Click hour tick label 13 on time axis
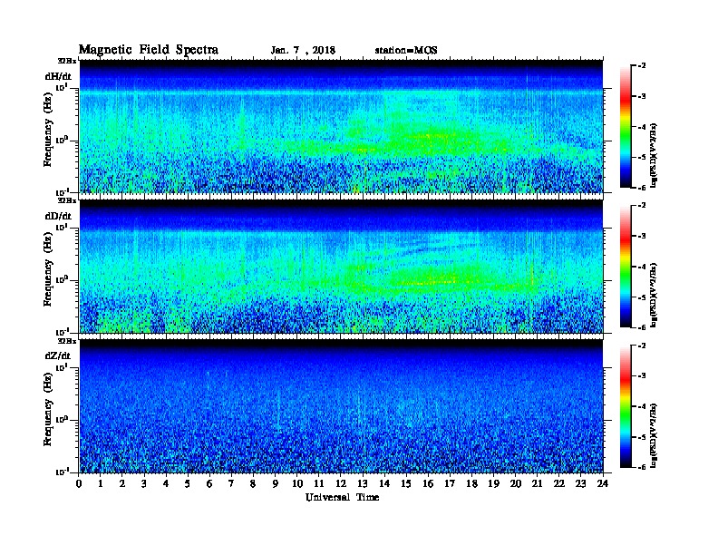Screen dimensions: 718x555 coord(363,484)
